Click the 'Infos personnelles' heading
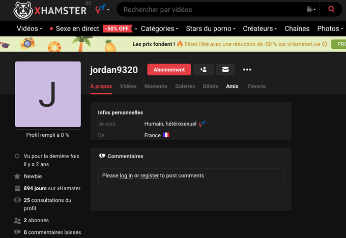This screenshot has height=238, width=346. (x=121, y=112)
